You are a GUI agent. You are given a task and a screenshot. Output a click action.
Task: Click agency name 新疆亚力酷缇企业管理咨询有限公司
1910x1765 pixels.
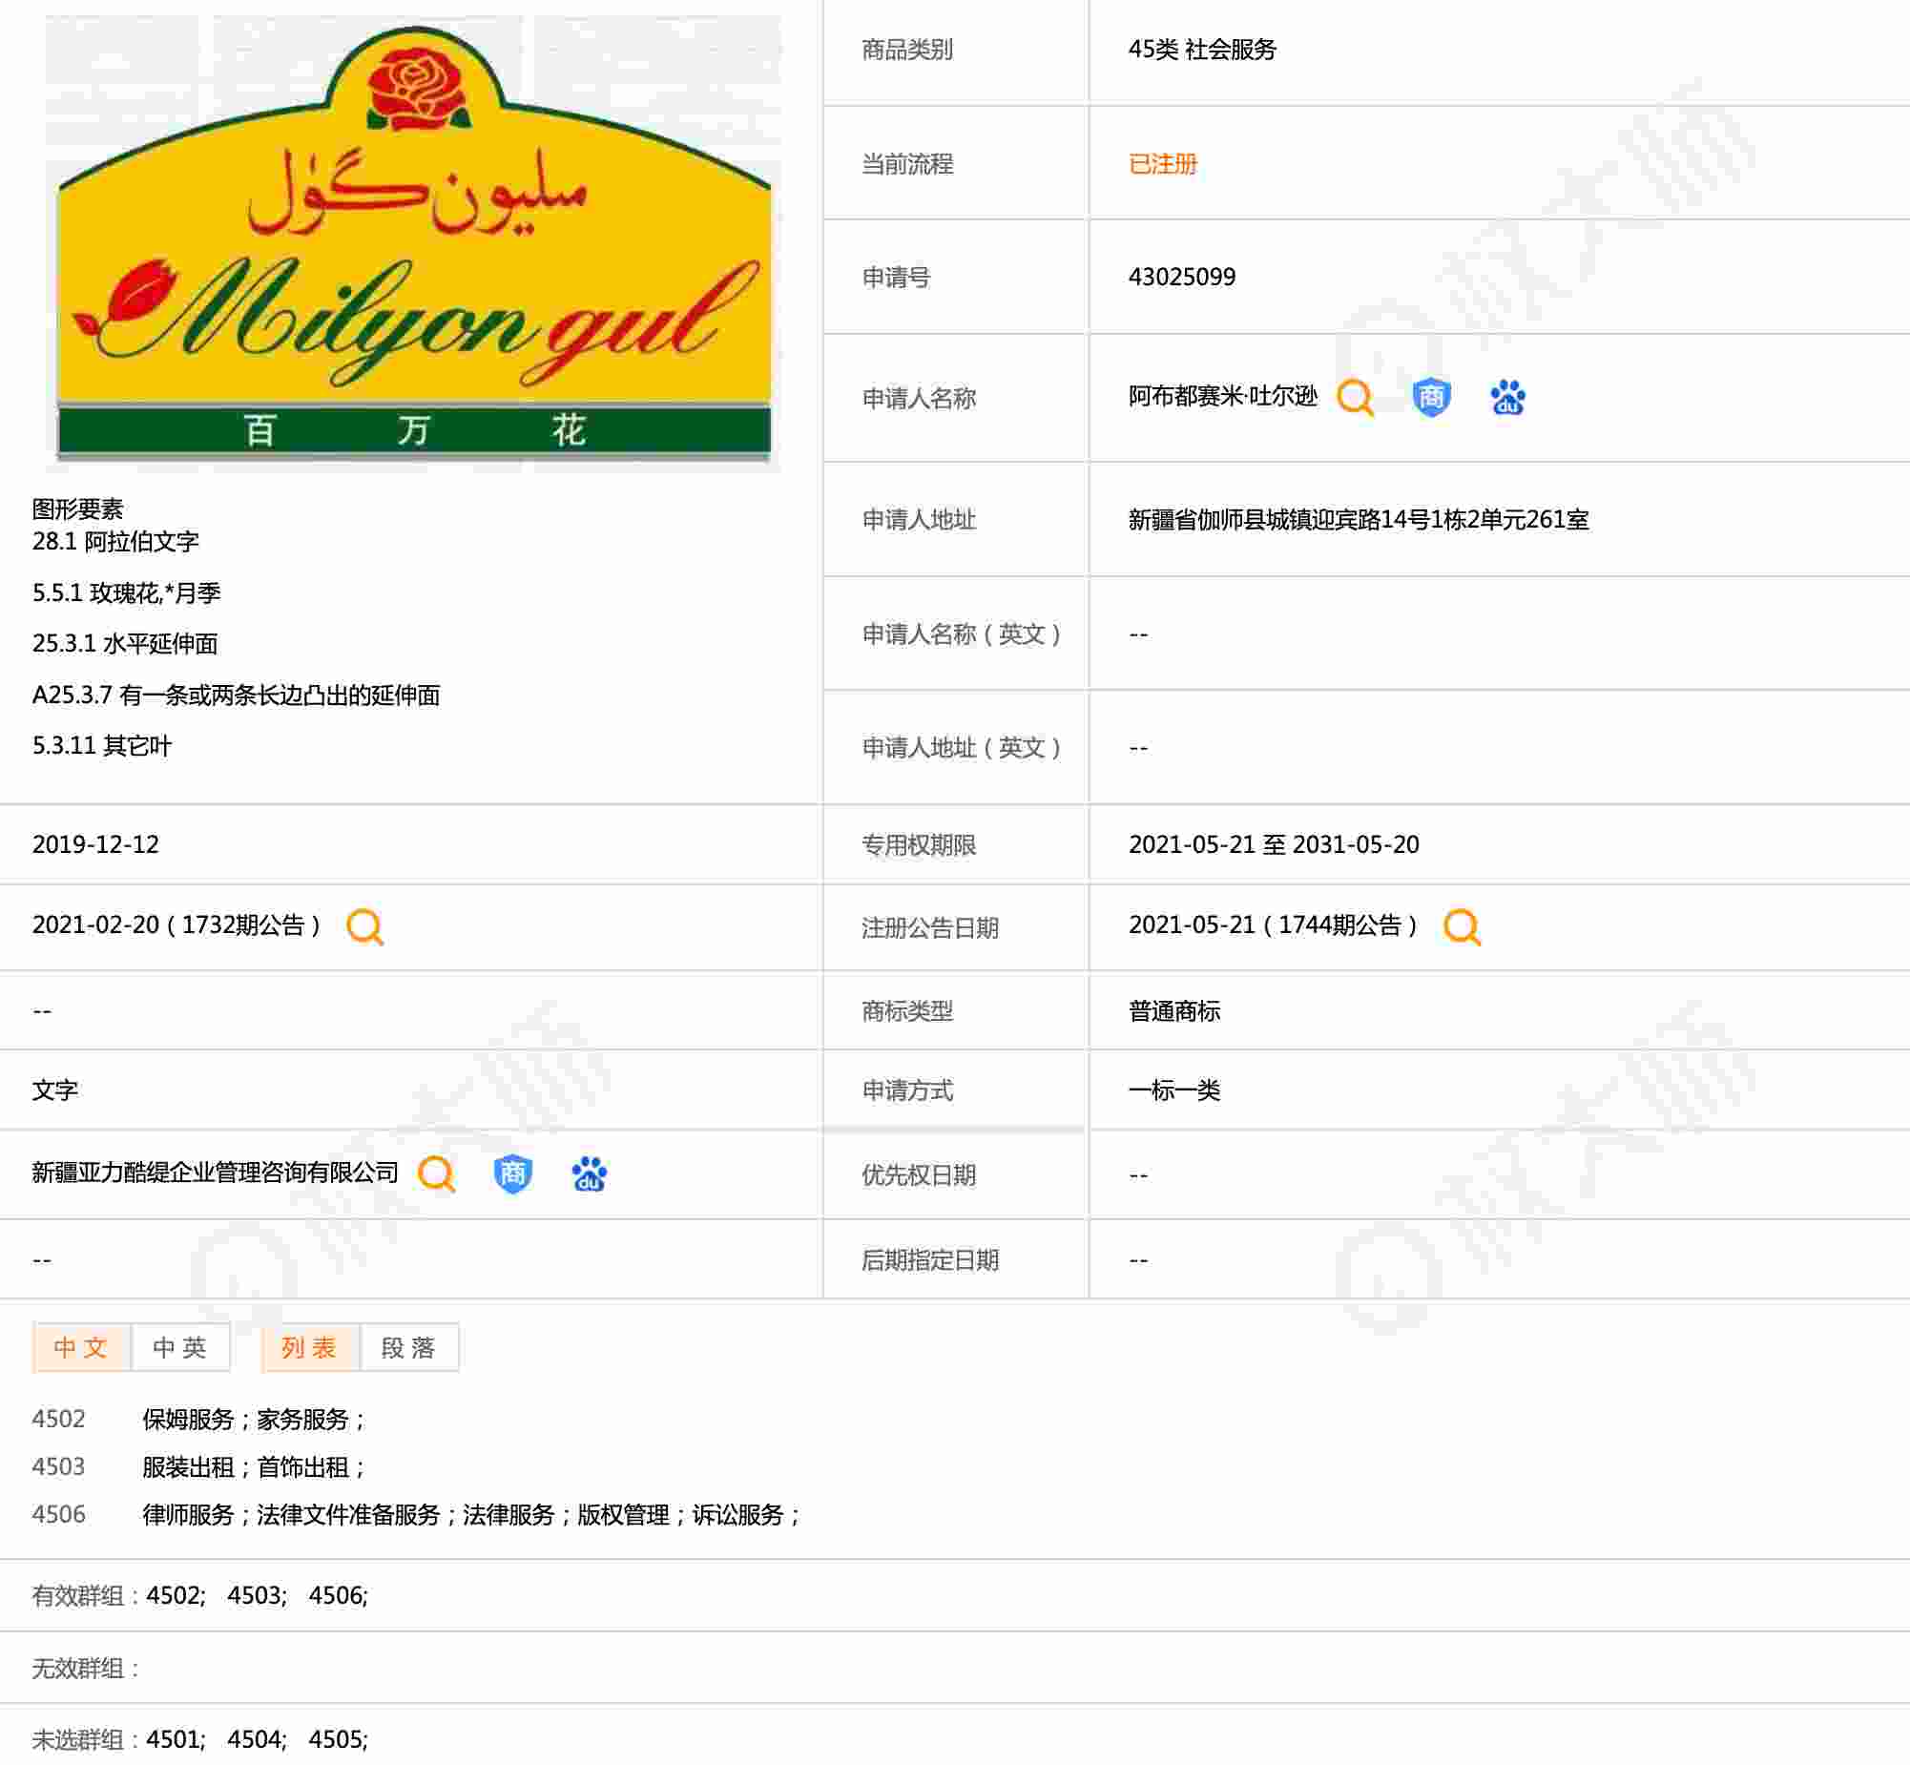[215, 1173]
